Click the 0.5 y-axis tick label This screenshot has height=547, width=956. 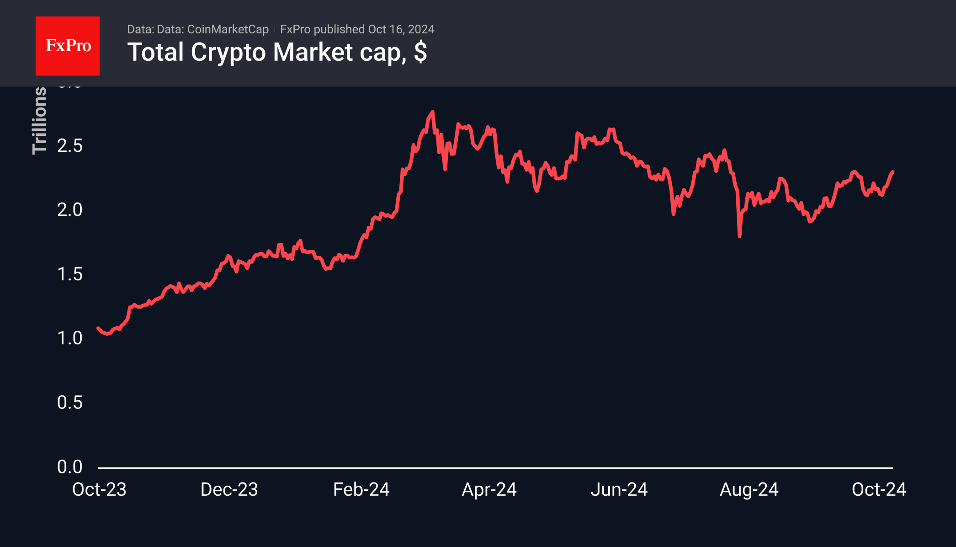click(x=70, y=402)
